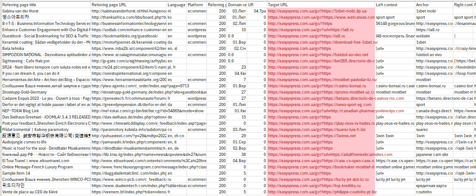This screenshot has height=196, width=476.
Task: Click the veenem.bf URL cell
Action: (x=129, y=192)
